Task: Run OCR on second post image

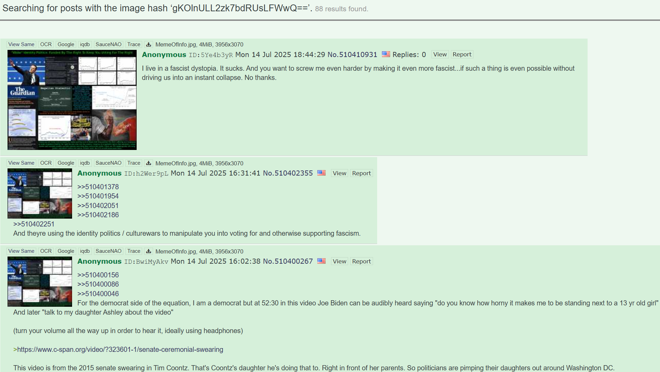Action: (x=46, y=163)
